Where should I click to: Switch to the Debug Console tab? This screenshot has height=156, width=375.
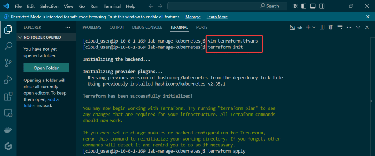(x=147, y=27)
